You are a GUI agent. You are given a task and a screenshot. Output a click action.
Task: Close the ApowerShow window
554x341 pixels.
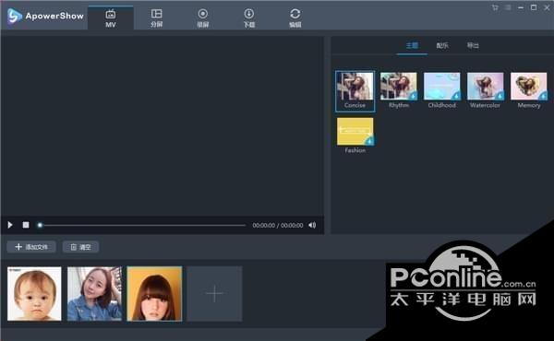[547, 7]
